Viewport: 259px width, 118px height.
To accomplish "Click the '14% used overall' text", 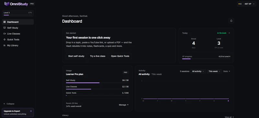I will (x=73, y=106).
